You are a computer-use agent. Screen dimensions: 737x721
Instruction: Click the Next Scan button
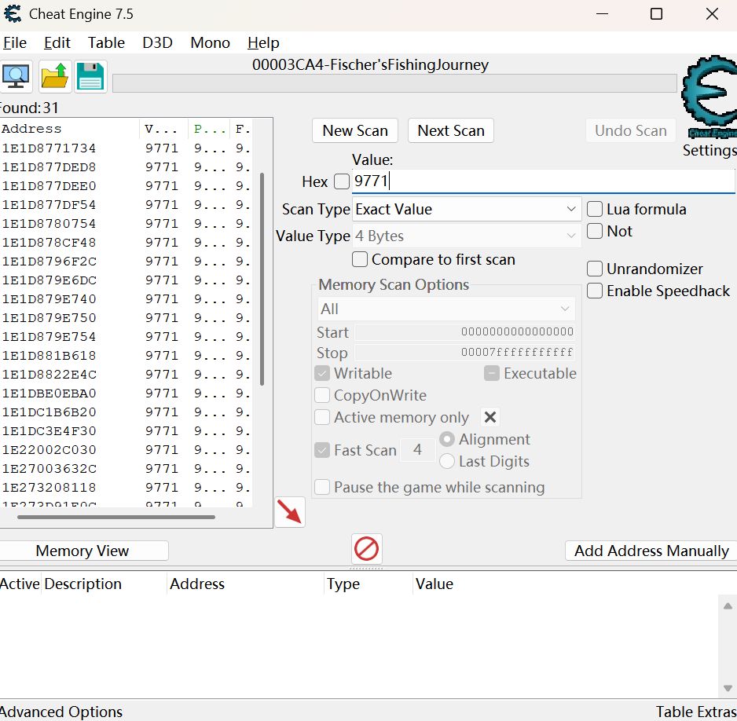451,130
